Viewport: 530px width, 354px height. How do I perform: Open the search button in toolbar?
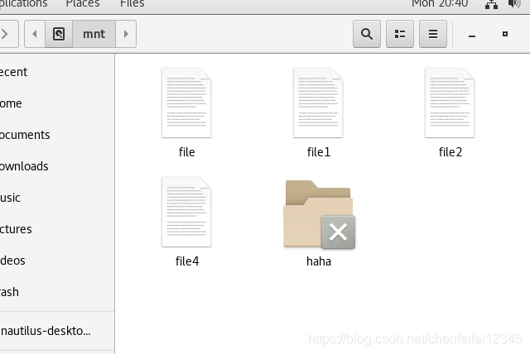point(367,34)
